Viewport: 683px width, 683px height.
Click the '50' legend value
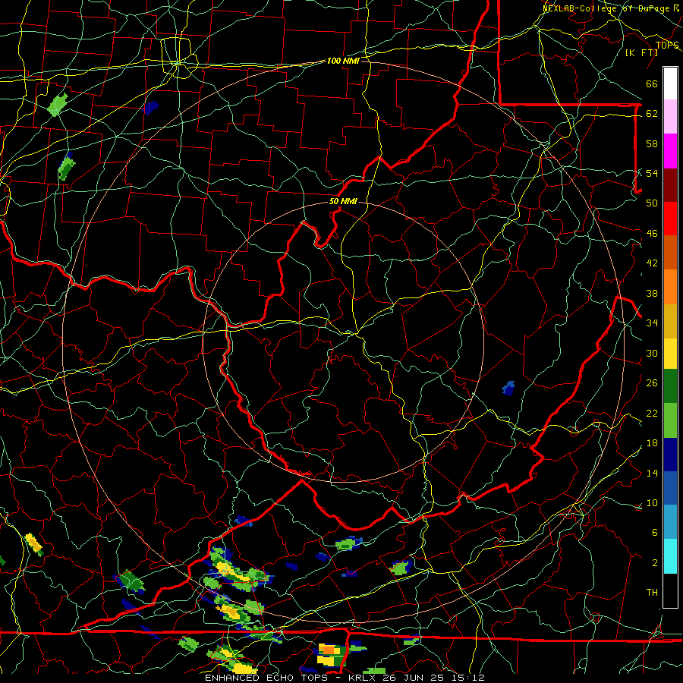click(x=652, y=203)
